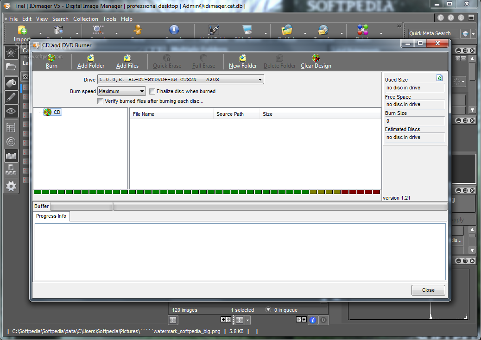Click the magnifier search icon in main toolbar

coord(98,30)
